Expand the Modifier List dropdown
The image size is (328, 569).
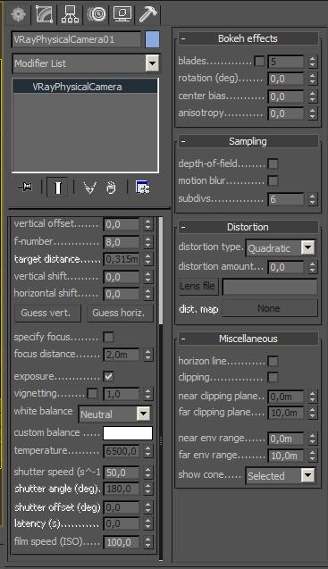pos(152,63)
